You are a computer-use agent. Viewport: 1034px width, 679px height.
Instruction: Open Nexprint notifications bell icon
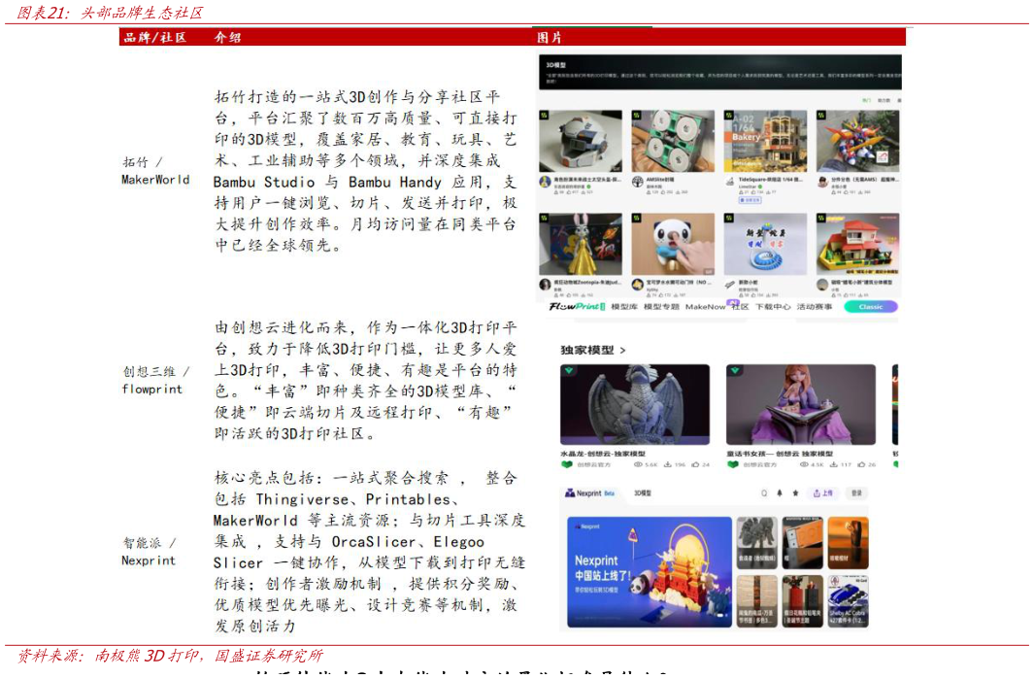point(780,493)
